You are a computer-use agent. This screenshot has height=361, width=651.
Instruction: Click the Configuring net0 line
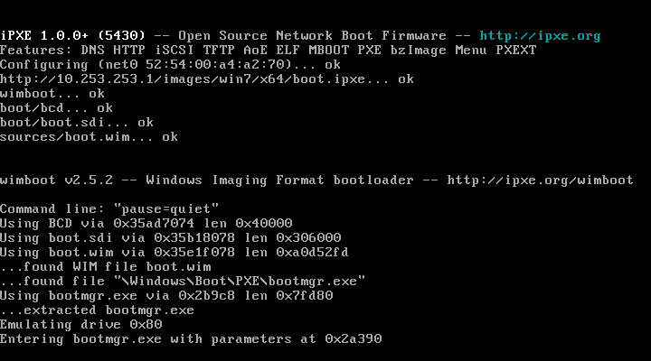pos(170,65)
